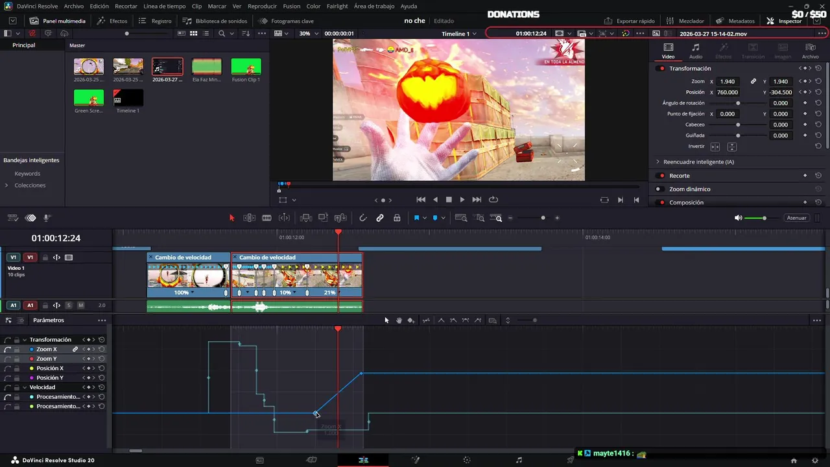
Task: Play the timeline forward
Action: pos(462,200)
